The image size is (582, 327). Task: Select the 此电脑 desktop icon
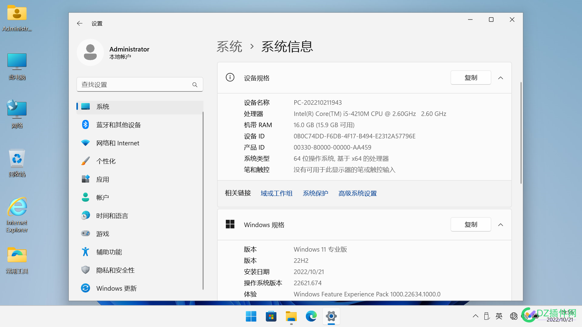point(17,67)
